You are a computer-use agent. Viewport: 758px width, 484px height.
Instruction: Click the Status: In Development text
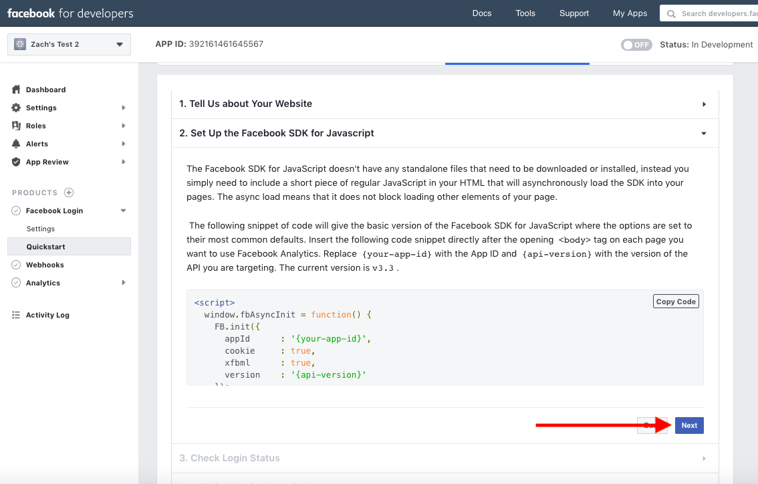[x=707, y=45]
